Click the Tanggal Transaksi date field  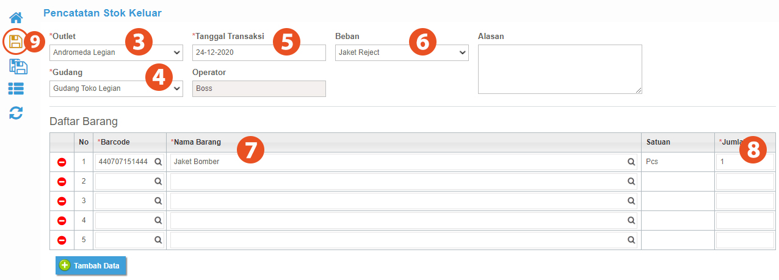coord(259,52)
